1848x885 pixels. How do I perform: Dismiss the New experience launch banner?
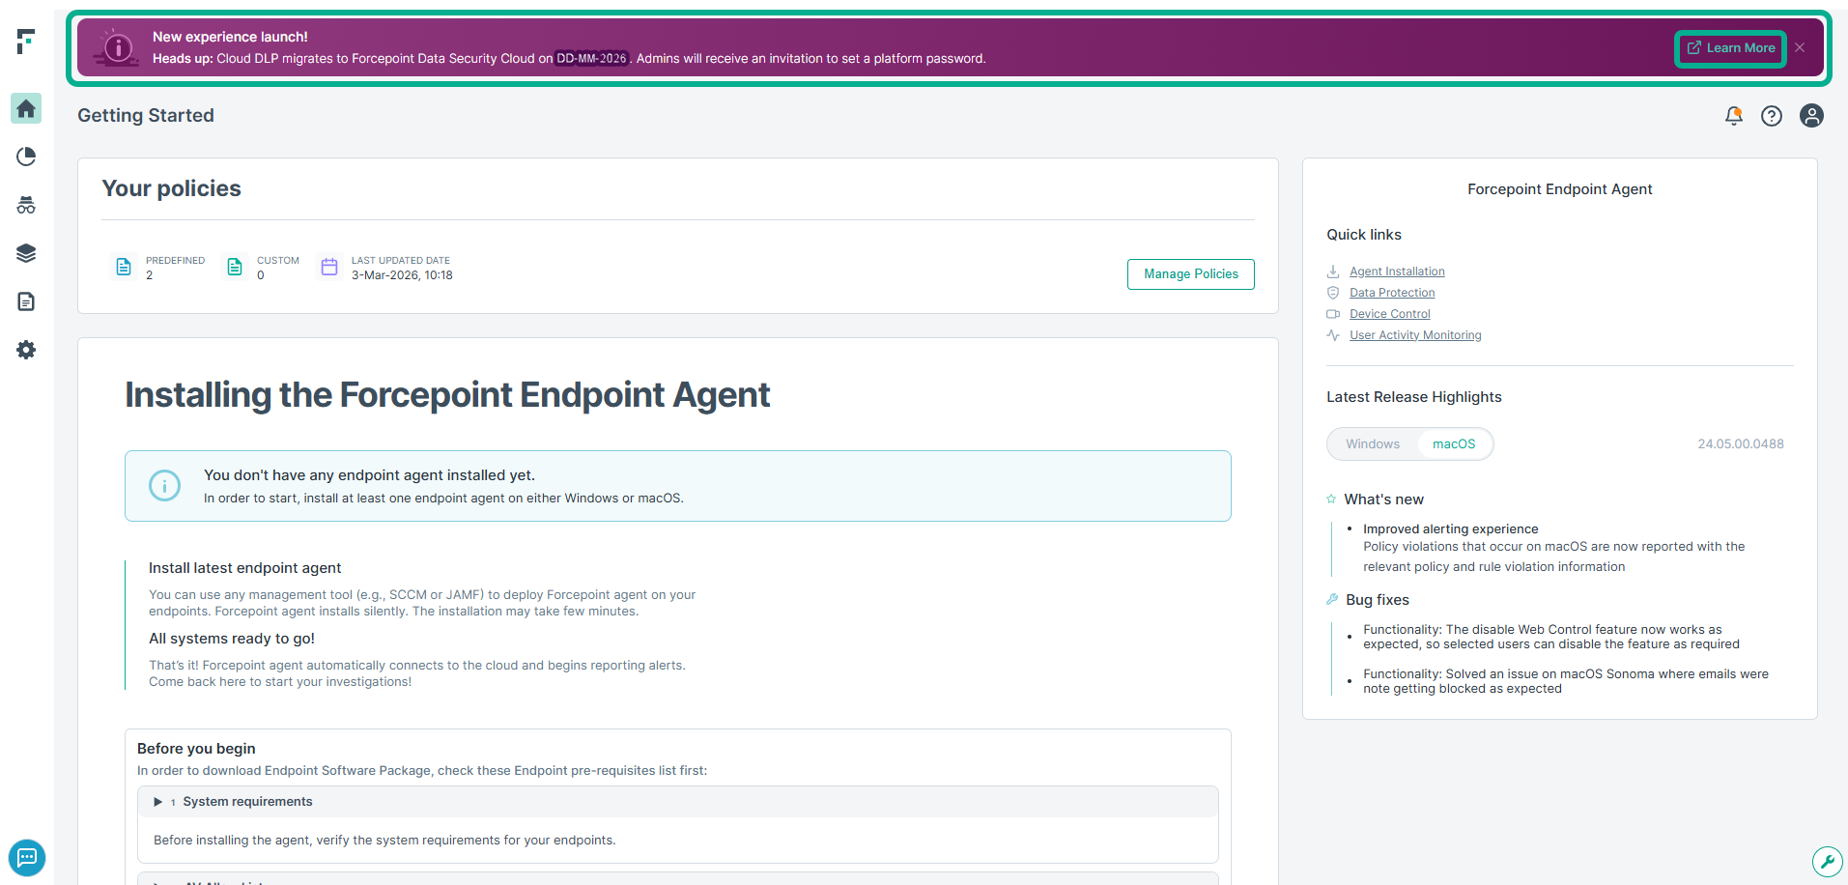[x=1800, y=48]
